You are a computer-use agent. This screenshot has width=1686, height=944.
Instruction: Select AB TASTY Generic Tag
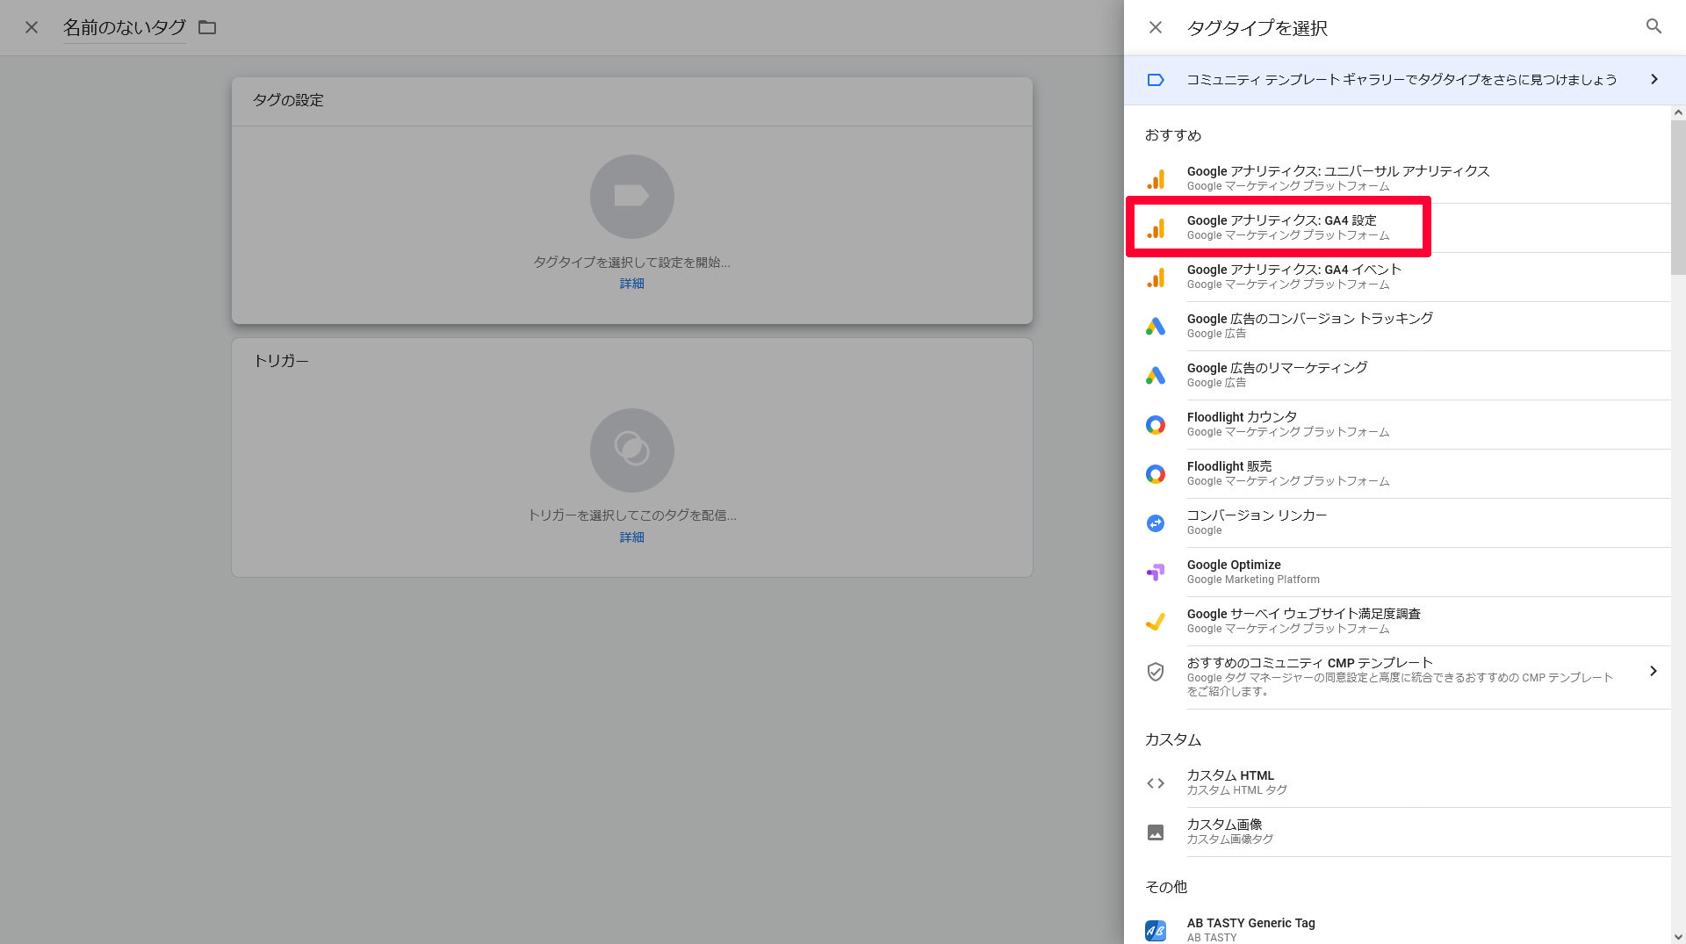pyautogui.click(x=1397, y=926)
